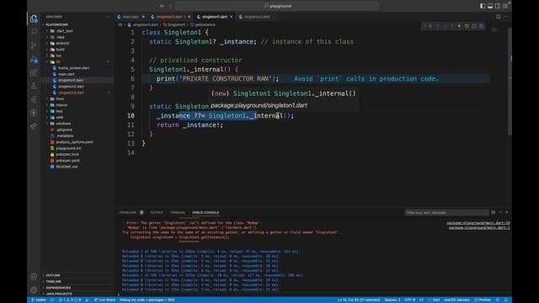Expand the .dart_tool folder
The image size is (539, 303).
77,31
